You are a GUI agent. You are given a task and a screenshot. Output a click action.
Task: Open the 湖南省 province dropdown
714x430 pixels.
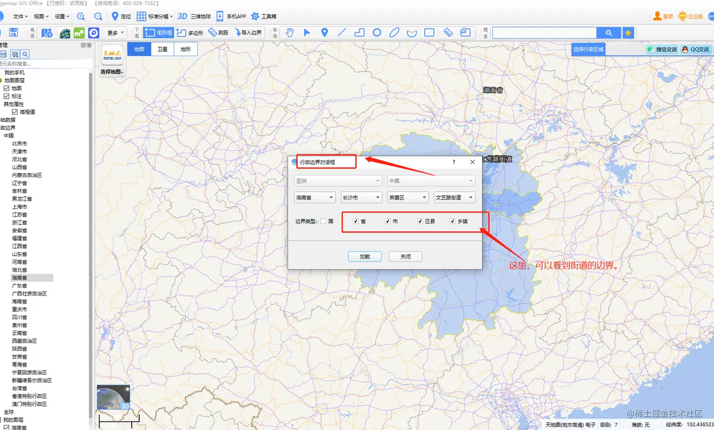coord(314,197)
